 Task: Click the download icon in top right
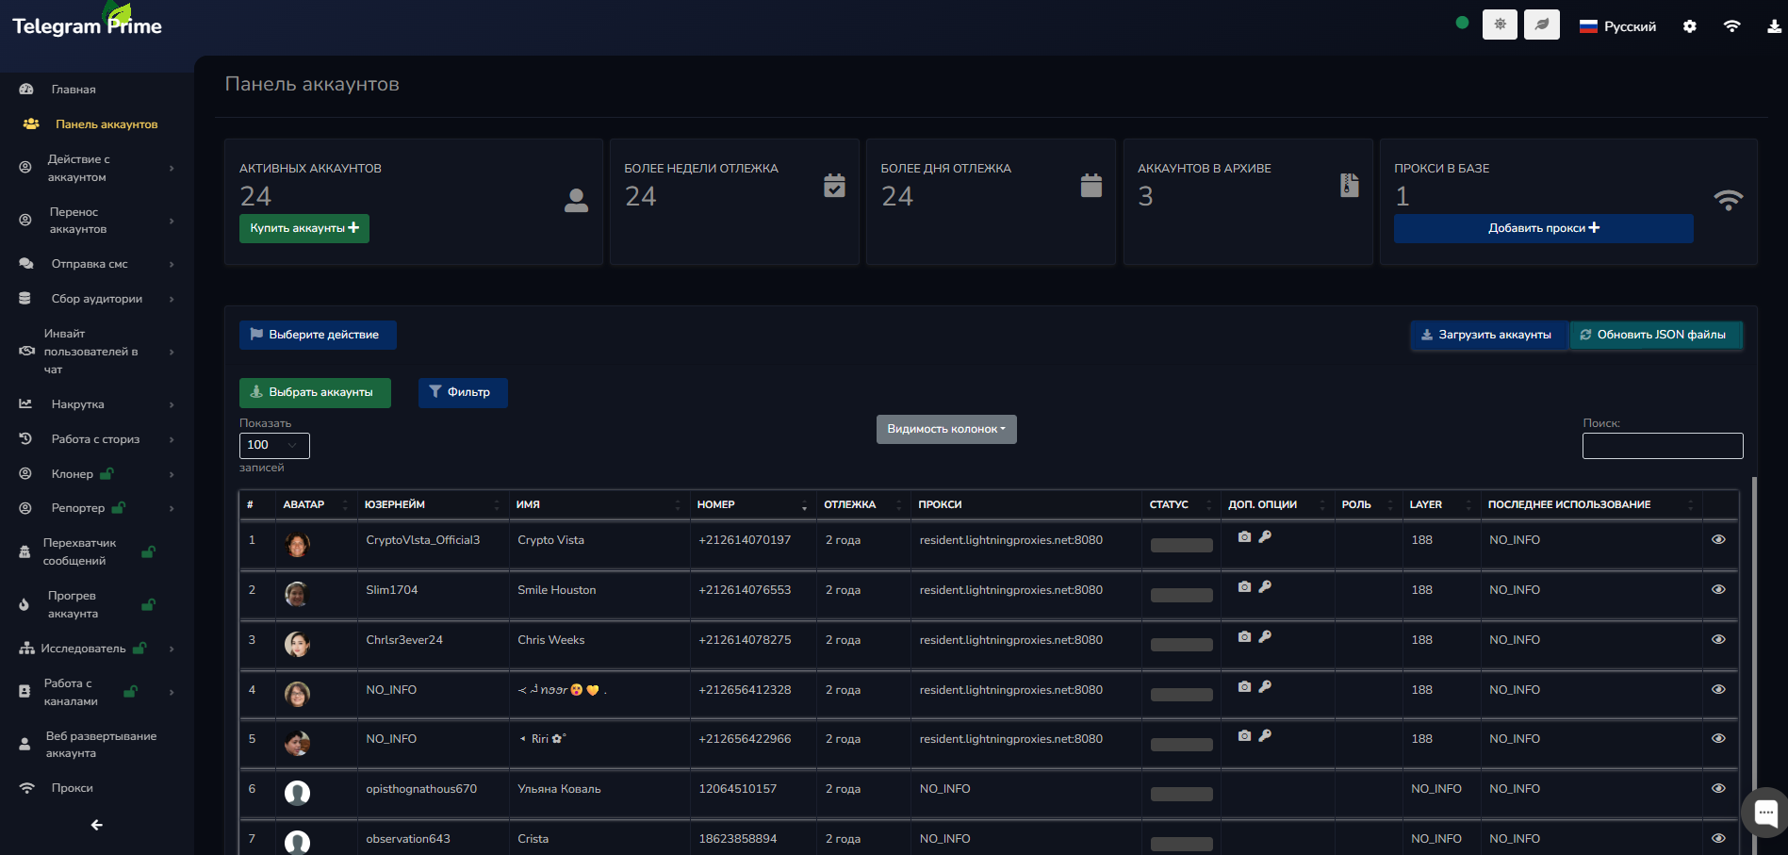click(x=1773, y=26)
